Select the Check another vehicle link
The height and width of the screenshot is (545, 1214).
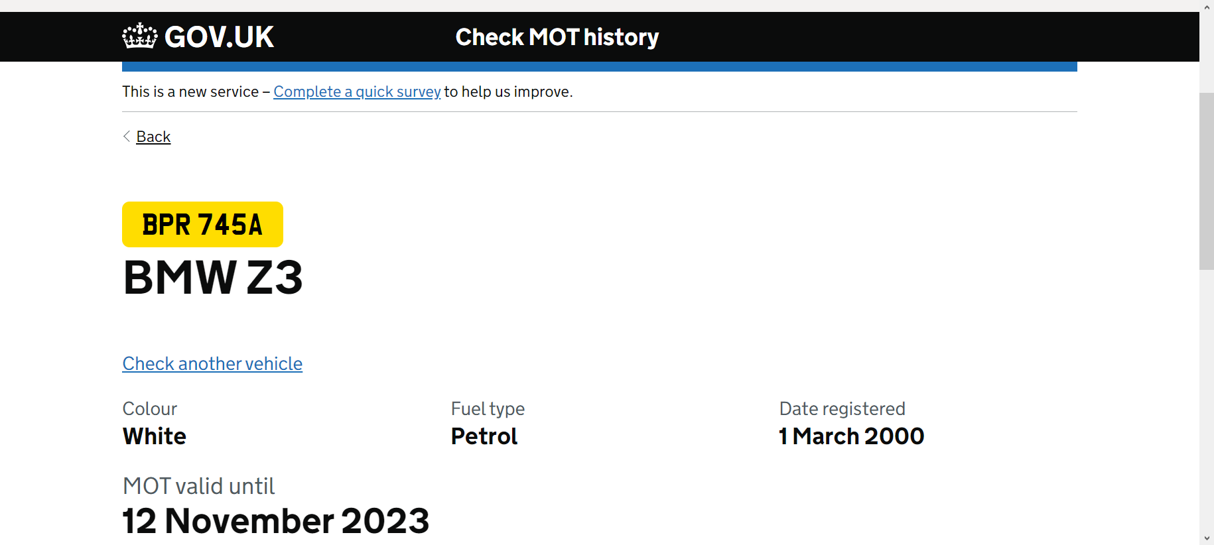(212, 363)
